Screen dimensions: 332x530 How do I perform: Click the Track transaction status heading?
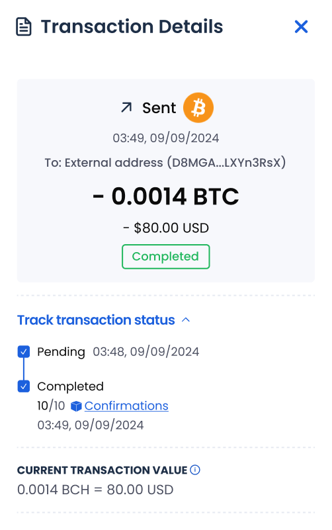(x=96, y=320)
